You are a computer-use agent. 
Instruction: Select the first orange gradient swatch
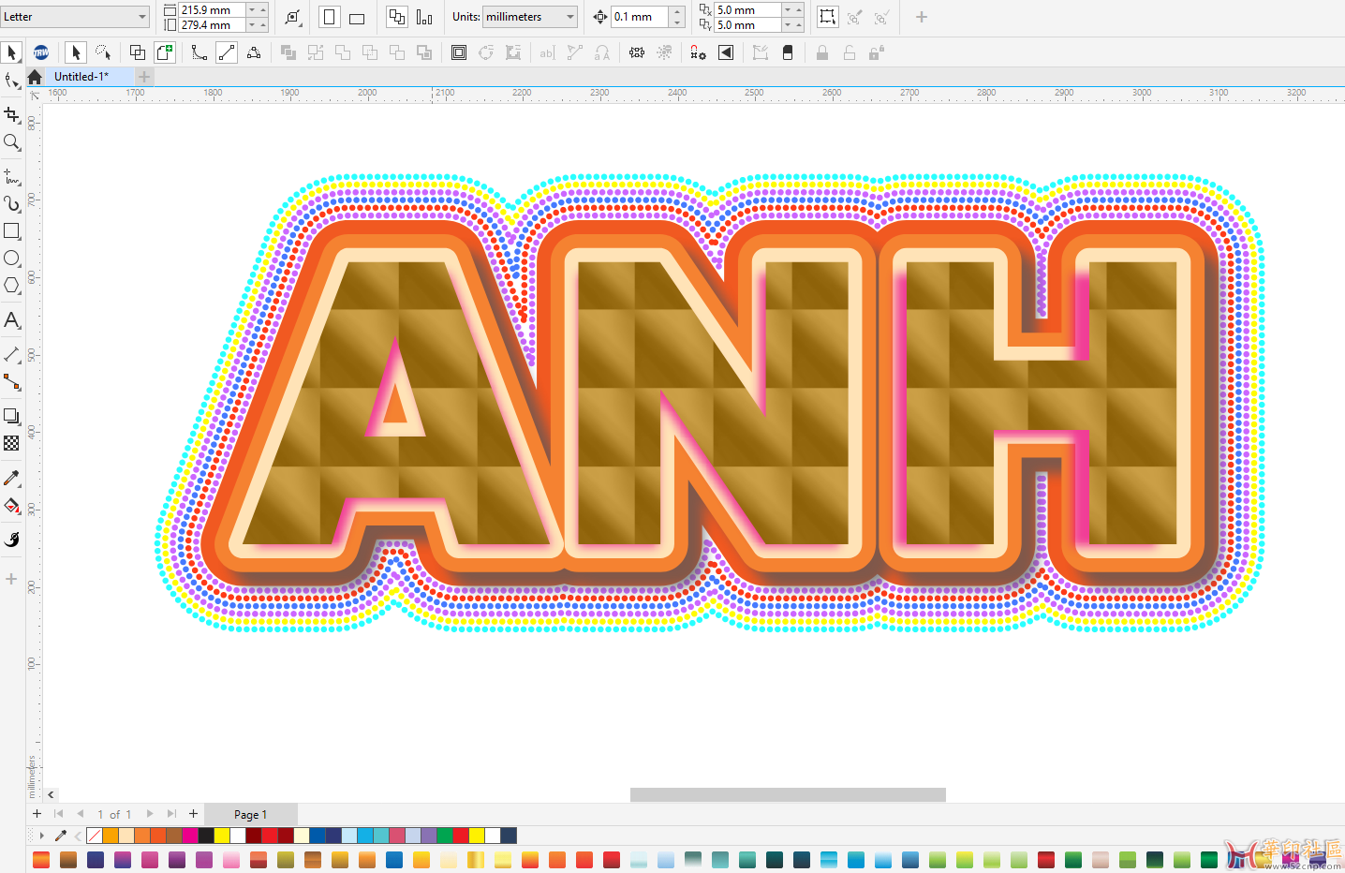click(40, 859)
